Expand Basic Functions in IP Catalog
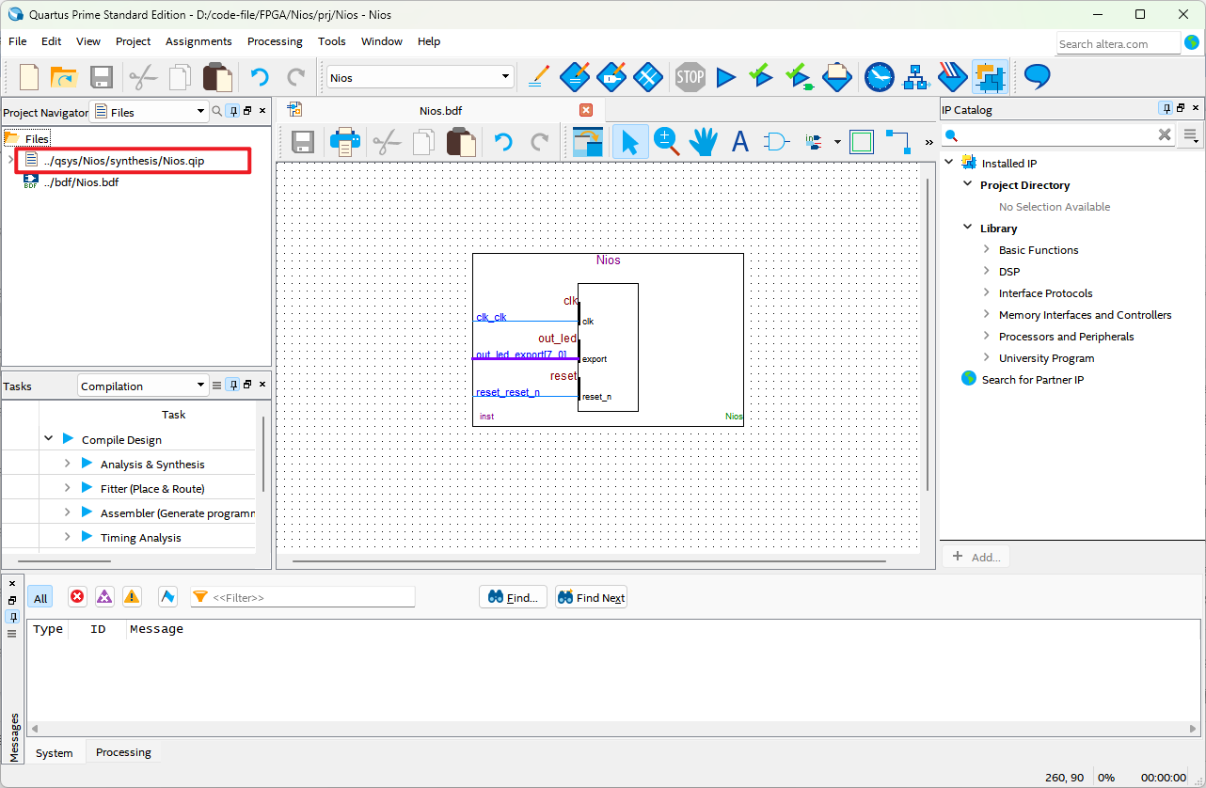The width and height of the screenshot is (1206, 788). 986,249
